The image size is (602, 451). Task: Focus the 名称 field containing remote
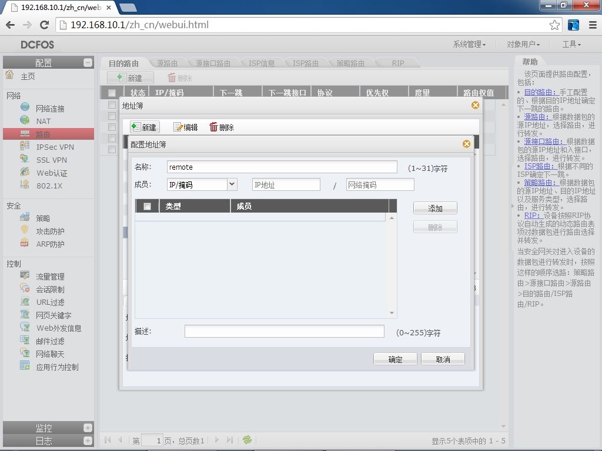pos(282,167)
